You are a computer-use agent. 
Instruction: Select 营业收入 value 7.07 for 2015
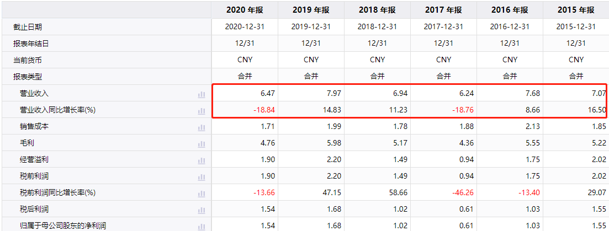pos(599,93)
